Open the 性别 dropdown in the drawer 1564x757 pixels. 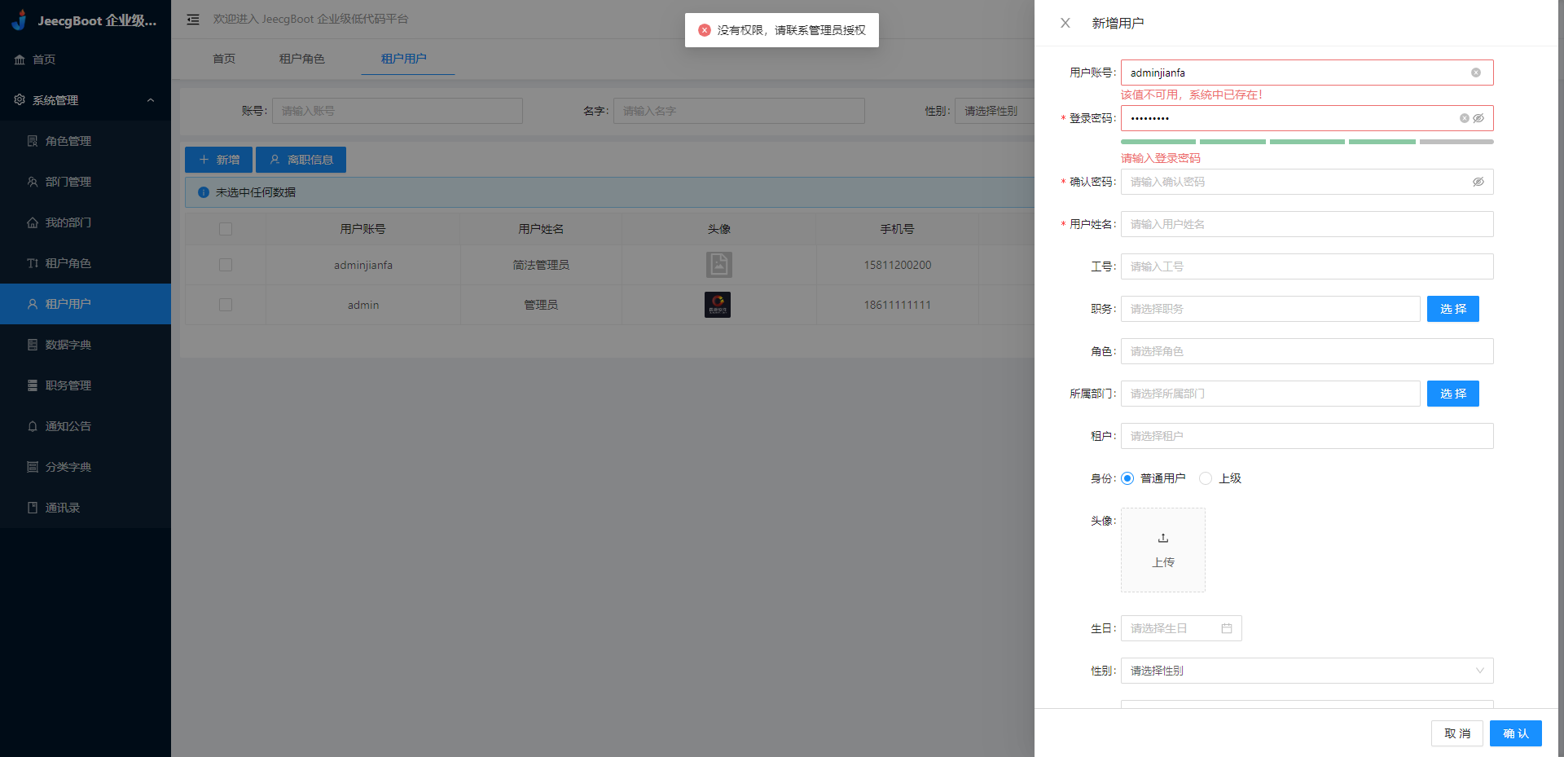pos(1307,671)
